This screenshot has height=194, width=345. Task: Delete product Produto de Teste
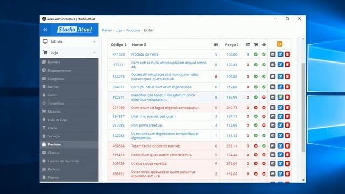(287, 54)
